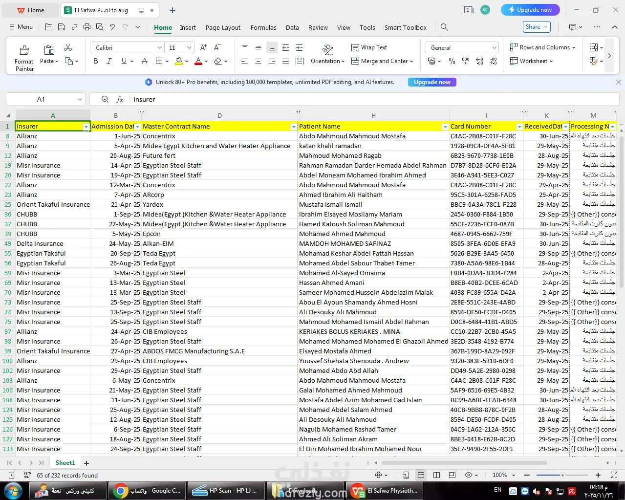625x500 pixels.
Task: Open the Smart Toolbox tab
Action: [406, 27]
